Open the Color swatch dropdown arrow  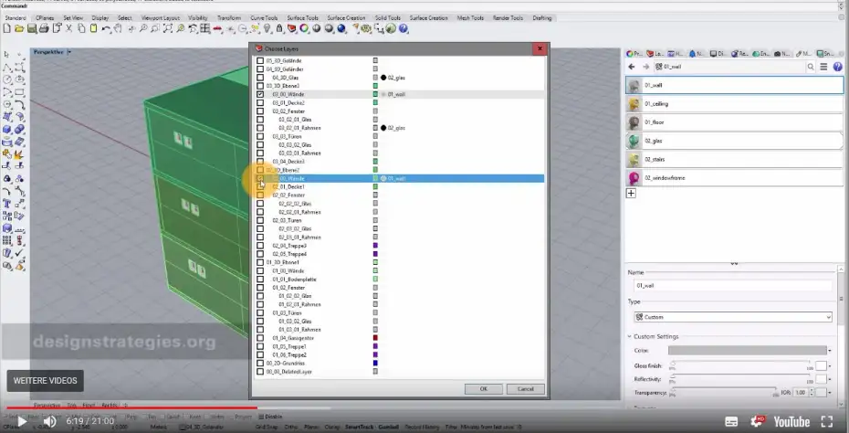click(x=830, y=351)
